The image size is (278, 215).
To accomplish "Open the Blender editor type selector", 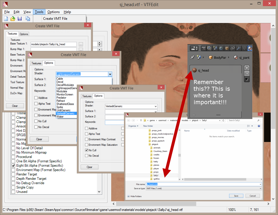I will [x=194, y=48].
